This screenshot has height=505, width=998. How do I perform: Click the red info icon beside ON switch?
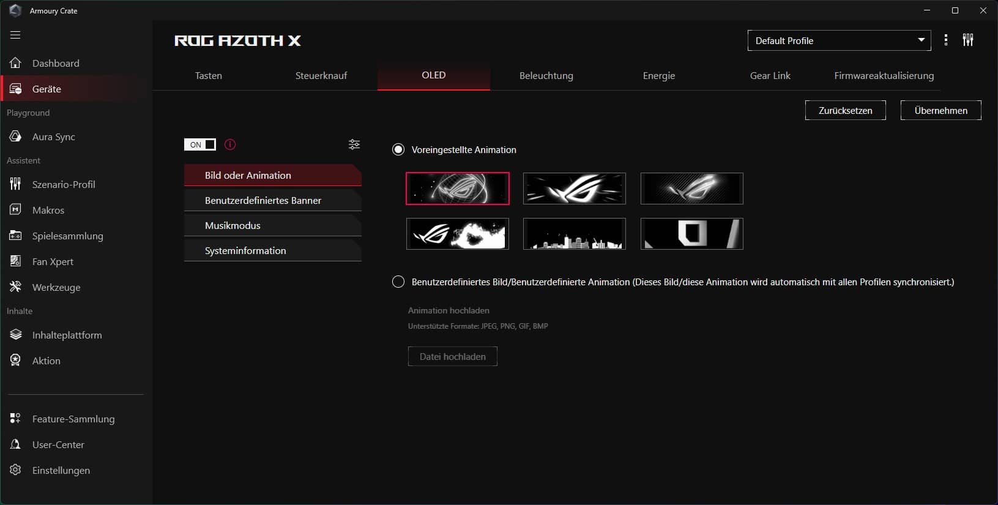tap(230, 144)
